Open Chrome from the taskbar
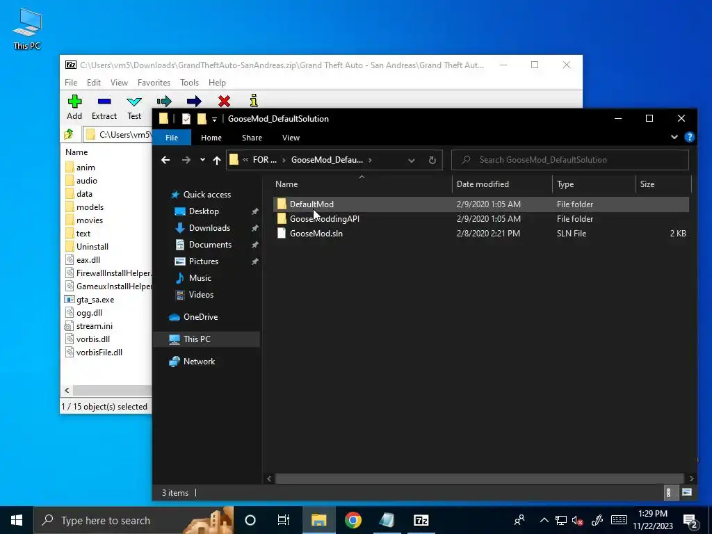Viewport: 712px width, 534px height. [353, 520]
